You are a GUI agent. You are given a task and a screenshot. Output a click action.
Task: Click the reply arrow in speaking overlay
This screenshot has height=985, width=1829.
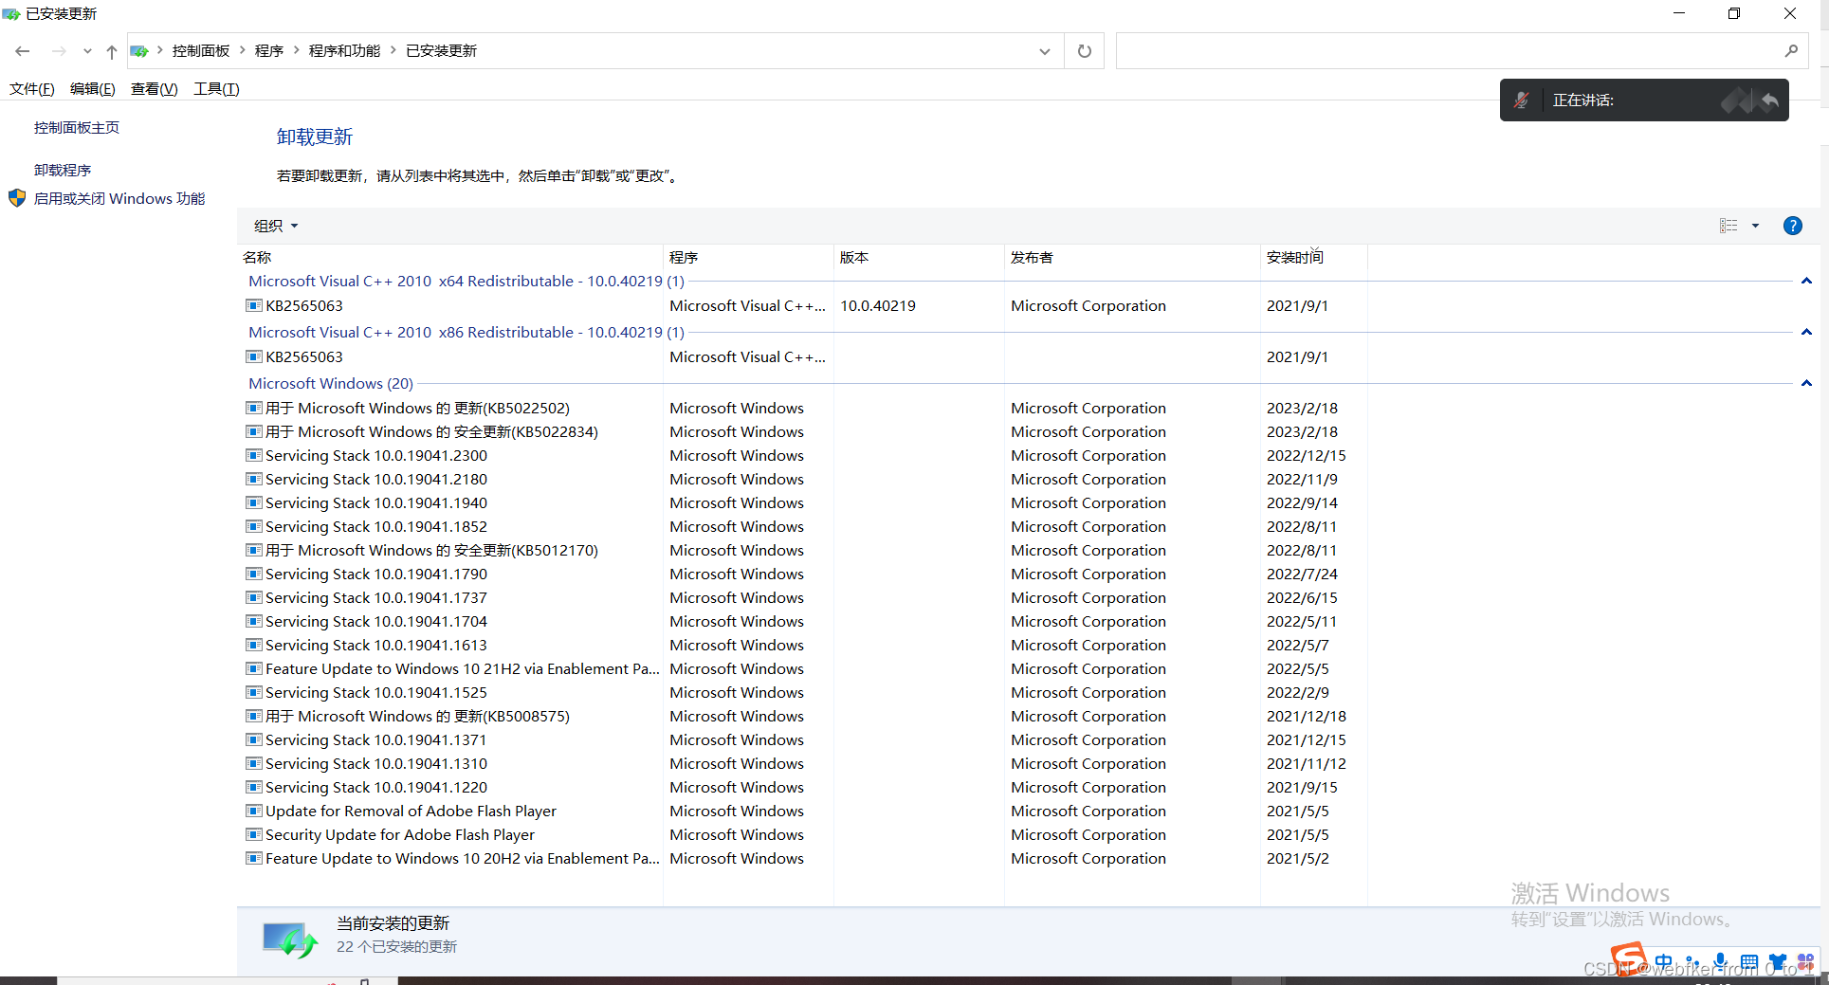1769,100
